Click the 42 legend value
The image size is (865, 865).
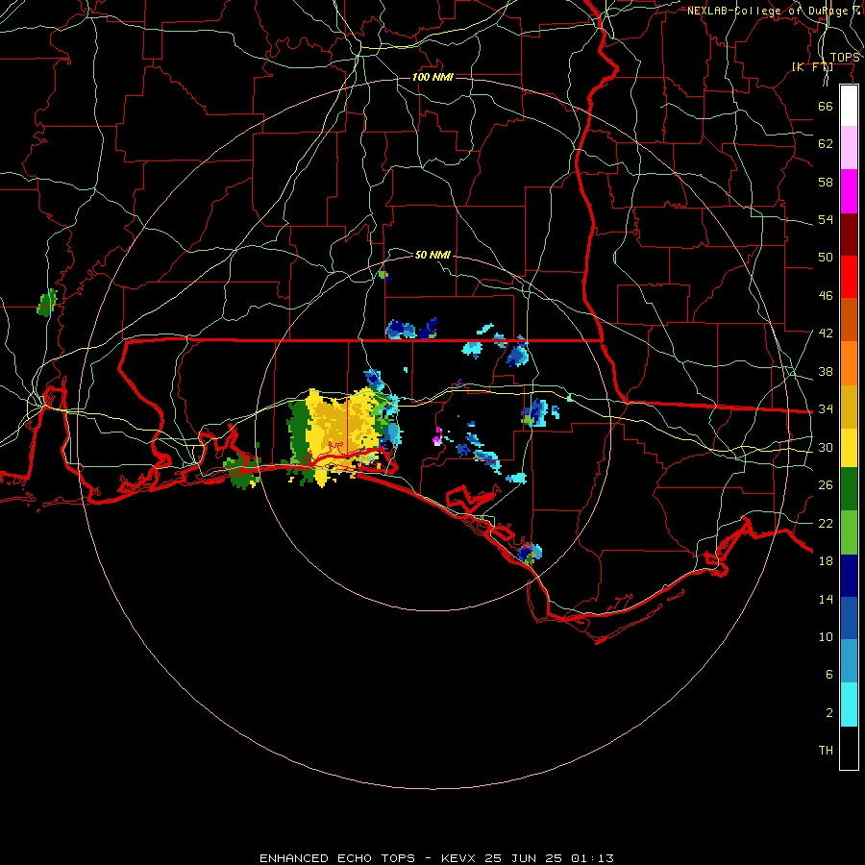[826, 333]
